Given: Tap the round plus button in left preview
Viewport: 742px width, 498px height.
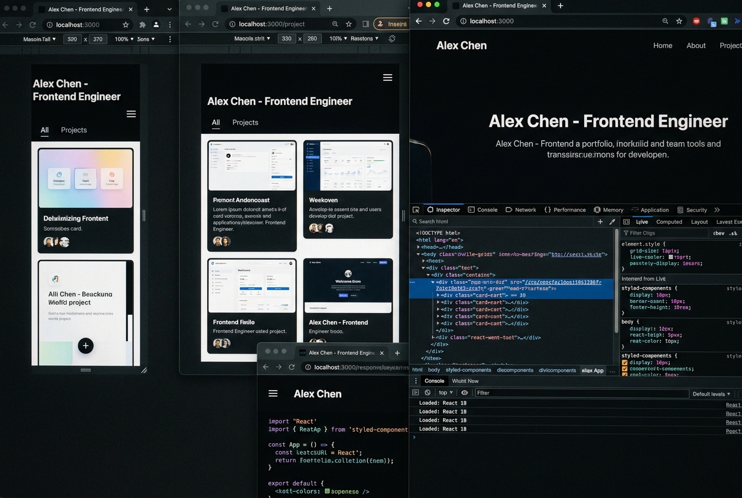Looking at the screenshot, I should [x=86, y=345].
